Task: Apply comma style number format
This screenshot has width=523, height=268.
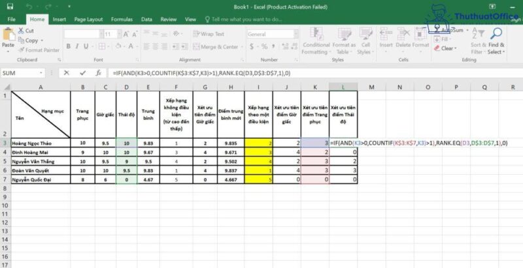Action: [273, 46]
